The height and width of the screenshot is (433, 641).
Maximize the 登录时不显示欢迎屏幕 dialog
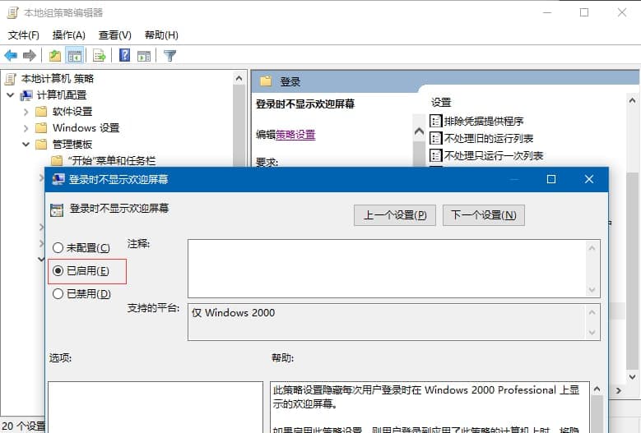point(551,179)
